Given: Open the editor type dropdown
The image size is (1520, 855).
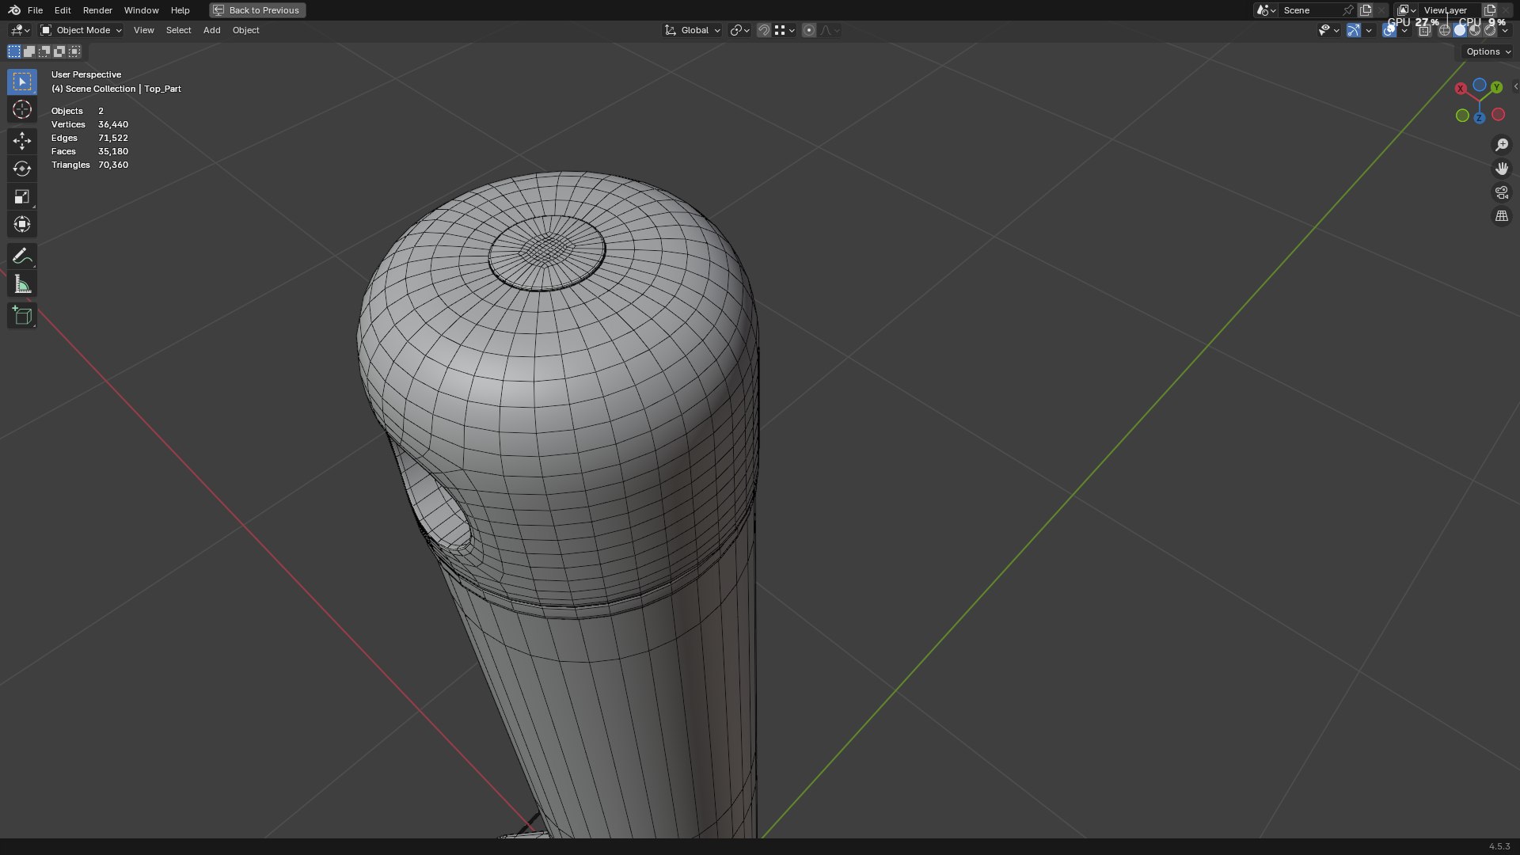Looking at the screenshot, I should tap(20, 30).
